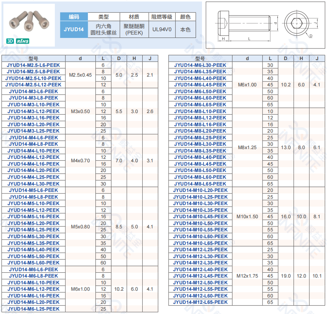Click the RoHS compliance badge
The height and width of the screenshot is (314, 327).
[23, 41]
